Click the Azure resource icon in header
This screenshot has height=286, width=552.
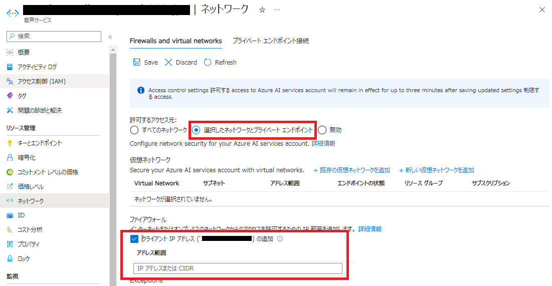coord(13,13)
